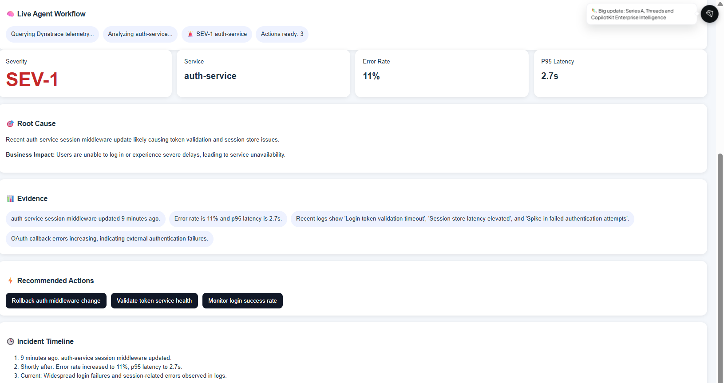Click the session middleware updated evidence chip

pyautogui.click(x=86, y=219)
